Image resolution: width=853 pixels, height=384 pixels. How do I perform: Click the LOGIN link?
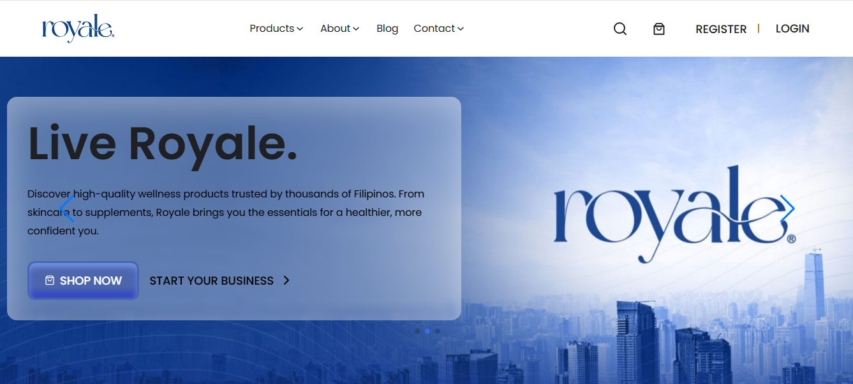pos(792,29)
